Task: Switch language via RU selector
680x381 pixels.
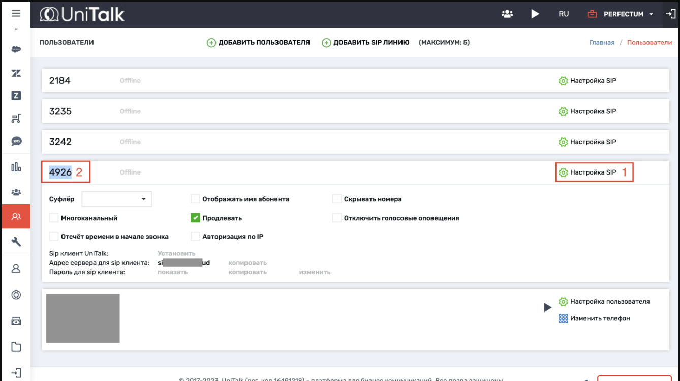Action: pyautogui.click(x=564, y=14)
